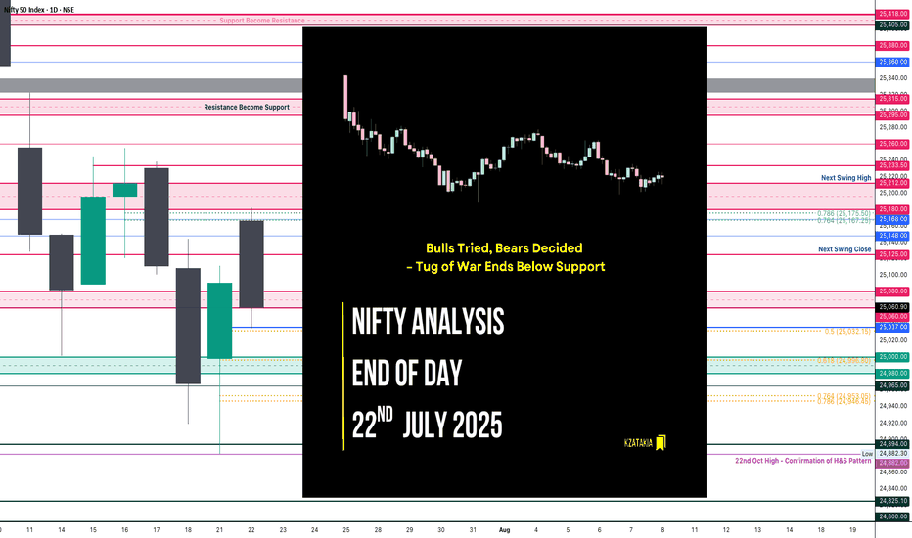This screenshot has width=912, height=538.
Task: Click the 25,233.50 price tag on axis
Action: (x=892, y=165)
